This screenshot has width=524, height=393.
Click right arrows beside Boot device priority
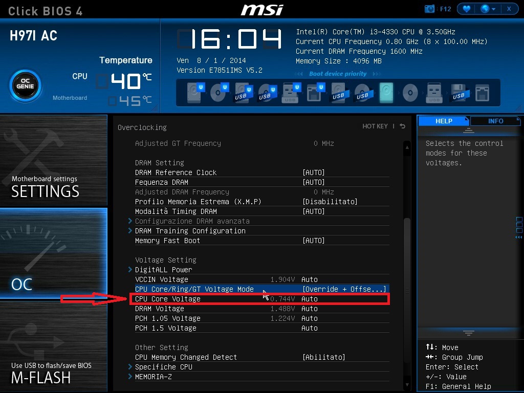377,74
